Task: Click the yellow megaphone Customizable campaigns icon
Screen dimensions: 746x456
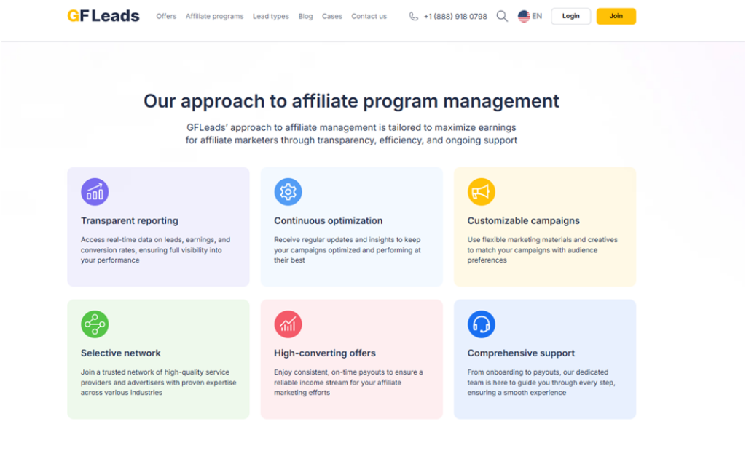Action: pyautogui.click(x=481, y=192)
